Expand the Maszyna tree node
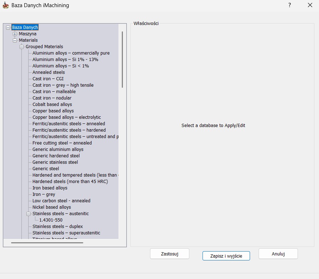 point(15,34)
